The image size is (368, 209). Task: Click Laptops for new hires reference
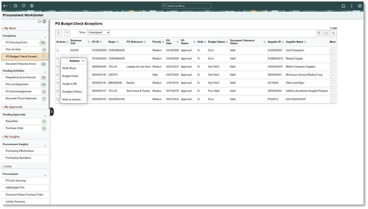139,67
